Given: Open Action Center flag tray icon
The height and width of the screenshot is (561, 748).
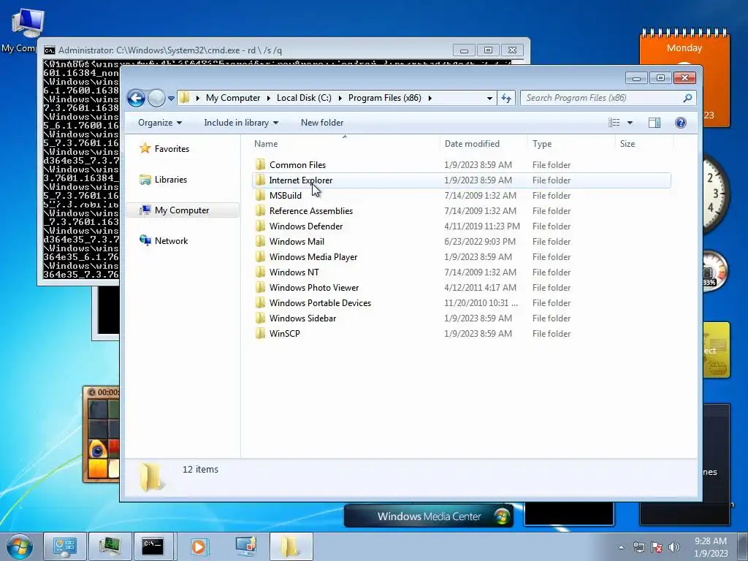Looking at the screenshot, I should pos(657,547).
